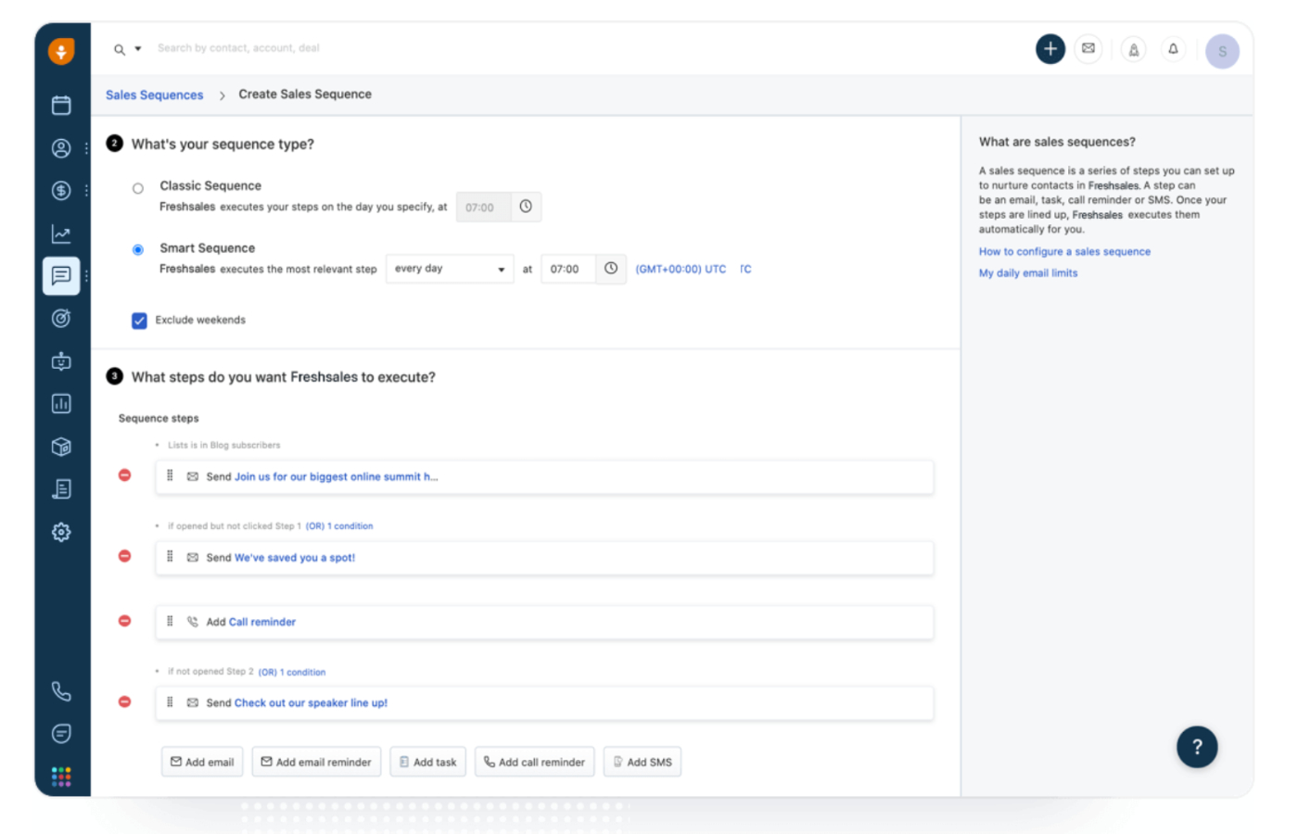Open the Smart Sequence time clock picker
The height and width of the screenshot is (834, 1298).
(x=611, y=269)
